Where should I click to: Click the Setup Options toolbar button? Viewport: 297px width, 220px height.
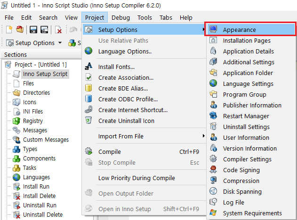click(x=30, y=43)
